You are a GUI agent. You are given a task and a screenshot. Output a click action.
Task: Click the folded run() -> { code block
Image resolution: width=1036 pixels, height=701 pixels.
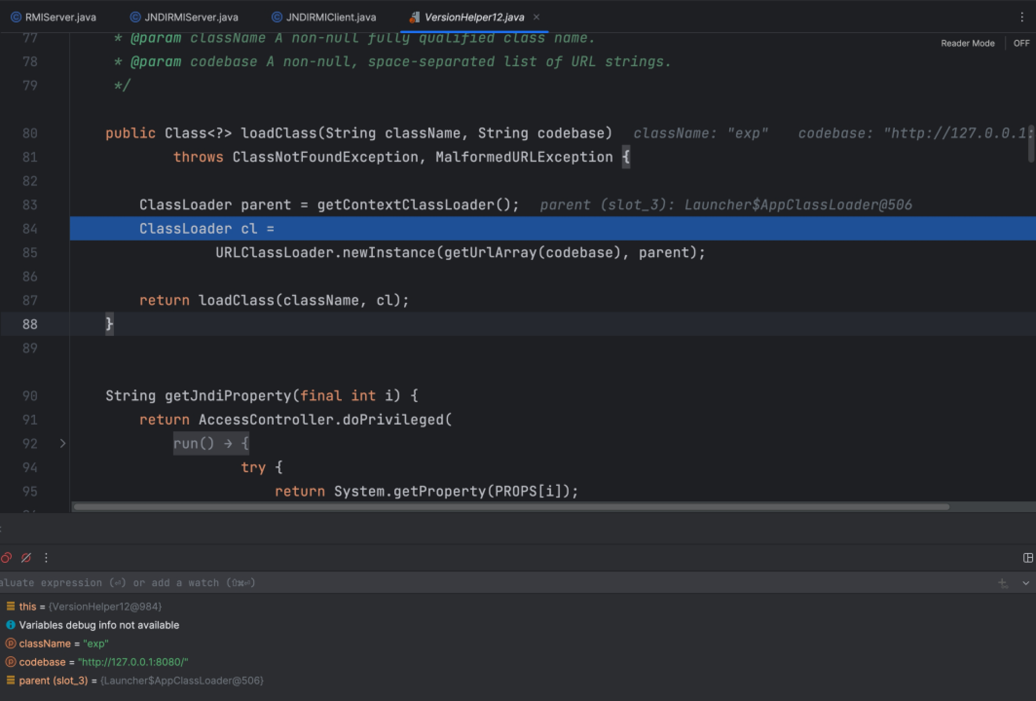211,443
